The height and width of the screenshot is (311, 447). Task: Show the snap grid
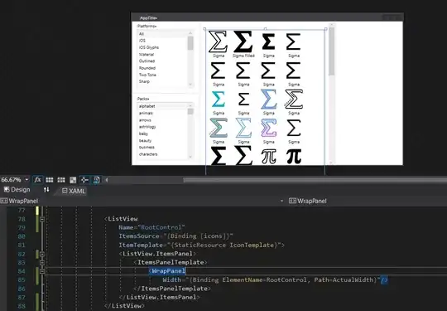pyautogui.click(x=50, y=180)
